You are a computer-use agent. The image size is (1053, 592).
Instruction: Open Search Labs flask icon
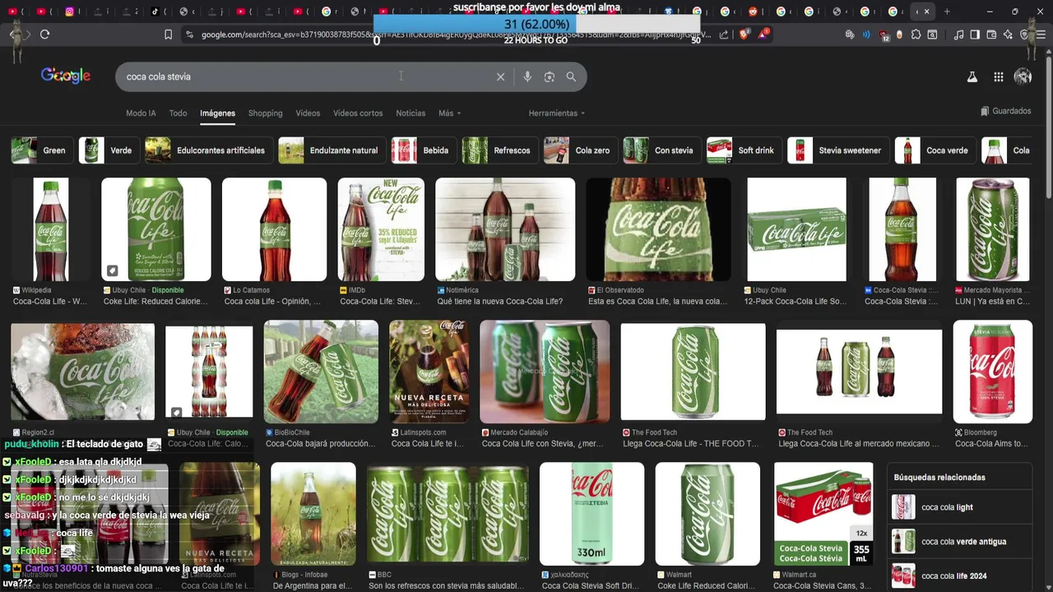(x=972, y=76)
